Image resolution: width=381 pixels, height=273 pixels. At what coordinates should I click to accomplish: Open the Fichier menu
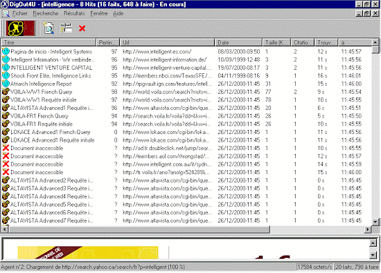(20, 13)
